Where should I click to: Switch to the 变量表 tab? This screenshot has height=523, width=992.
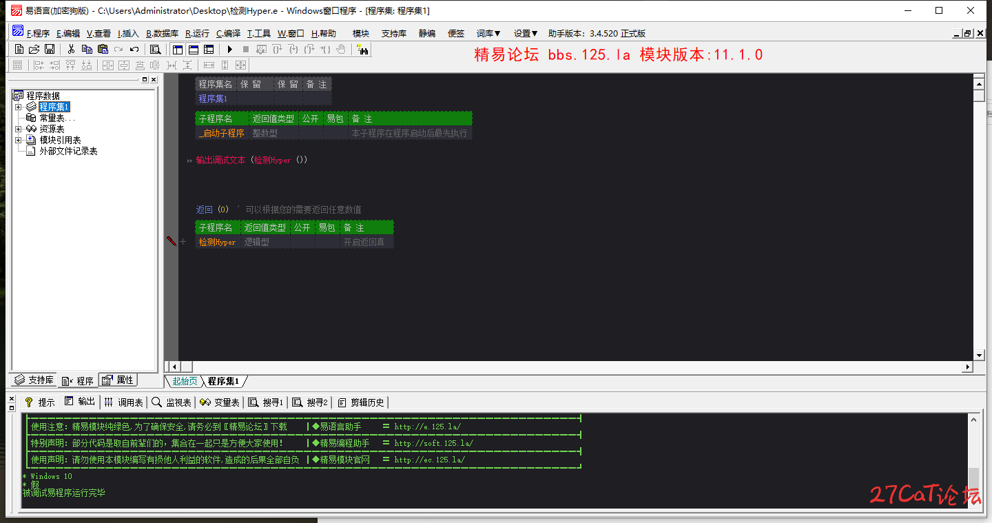(219, 402)
